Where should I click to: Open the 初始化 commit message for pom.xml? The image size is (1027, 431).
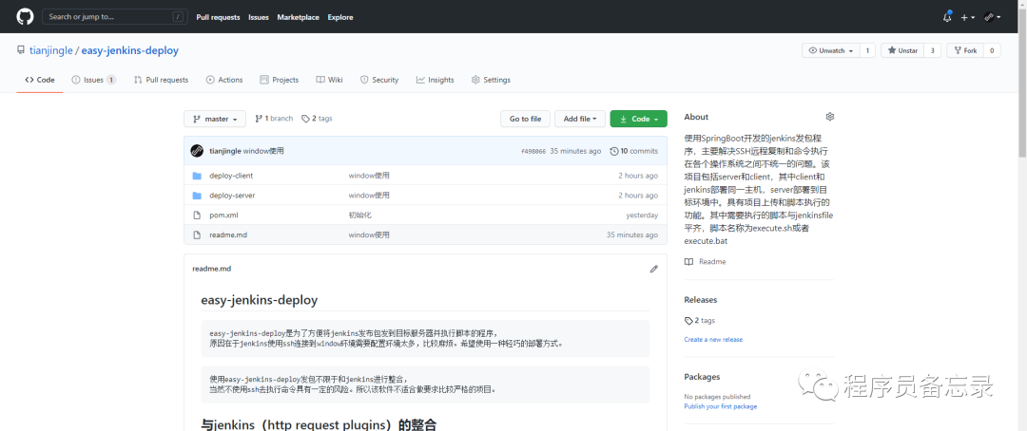pyautogui.click(x=360, y=215)
